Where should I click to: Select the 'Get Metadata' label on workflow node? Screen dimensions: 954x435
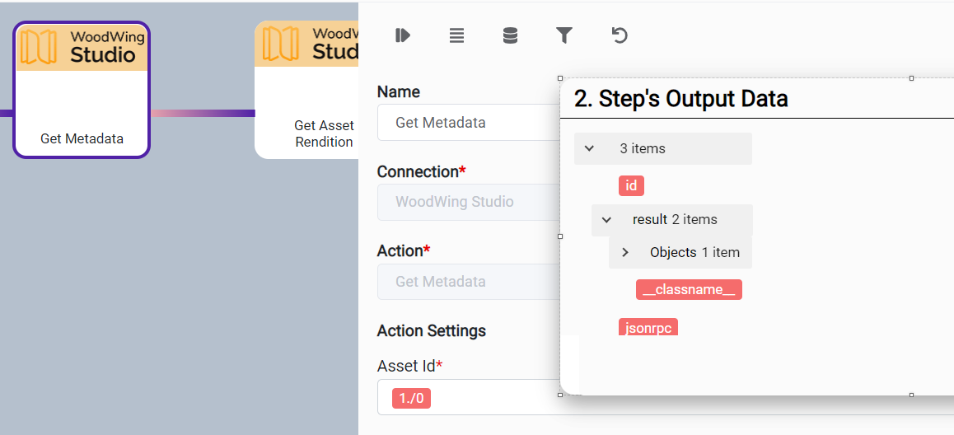pyautogui.click(x=82, y=138)
